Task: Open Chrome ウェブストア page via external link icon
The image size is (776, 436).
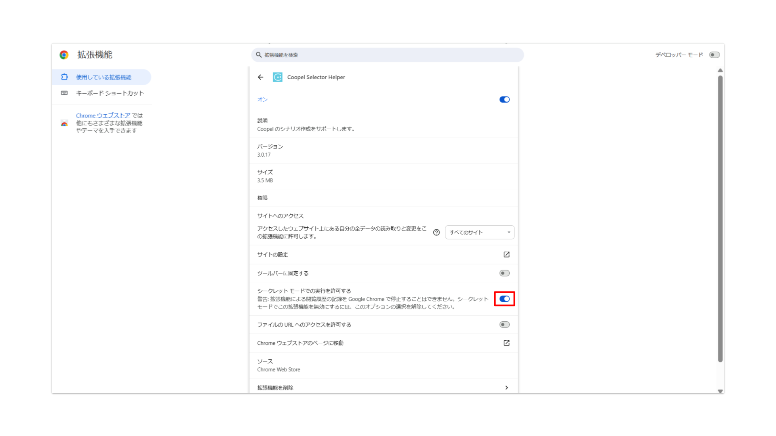Action: pos(506,343)
